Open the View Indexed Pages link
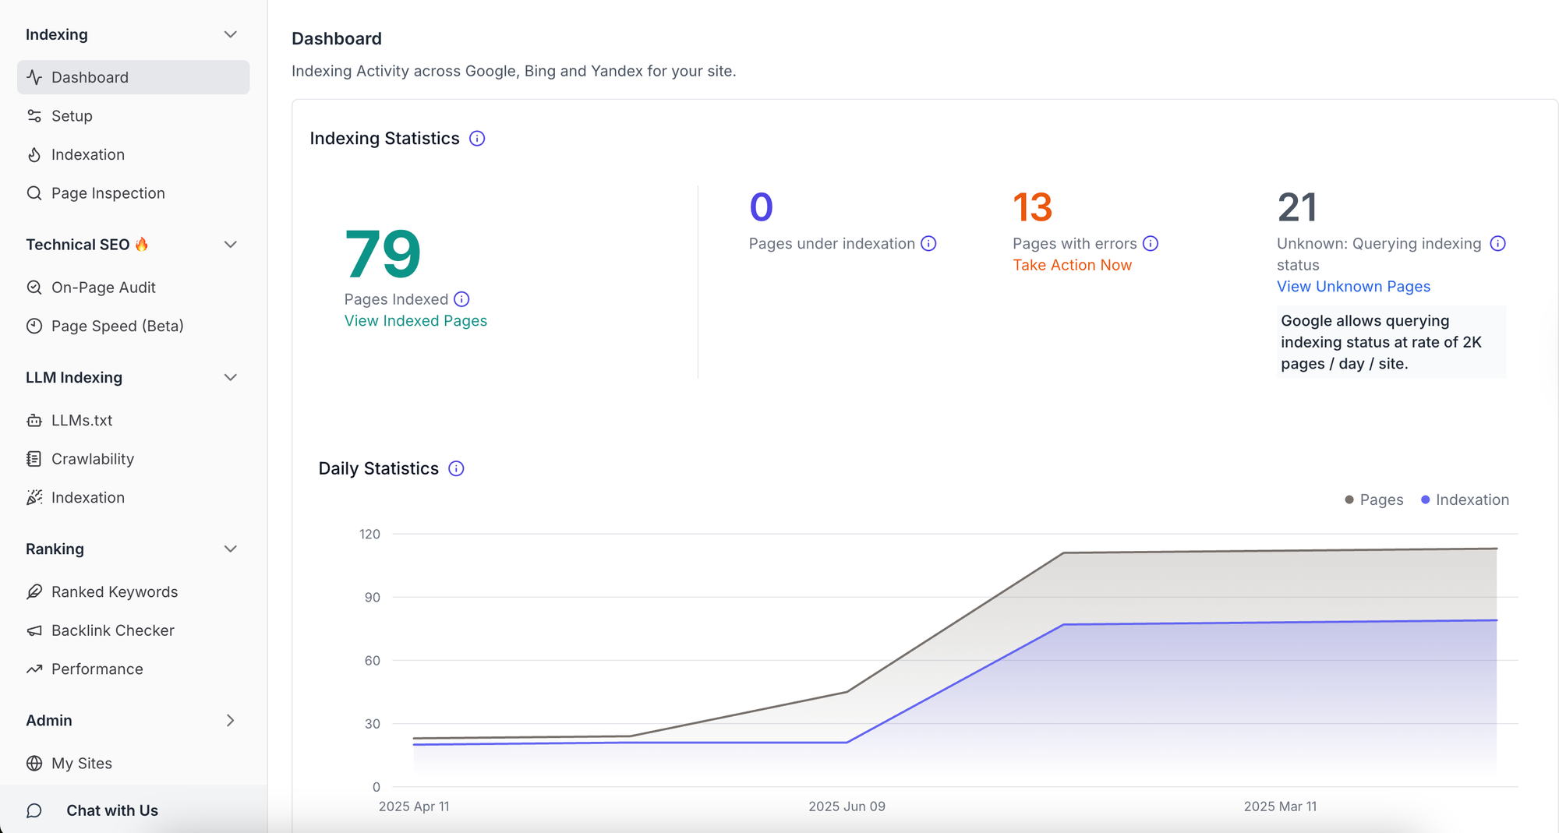This screenshot has width=1559, height=833. point(415,321)
